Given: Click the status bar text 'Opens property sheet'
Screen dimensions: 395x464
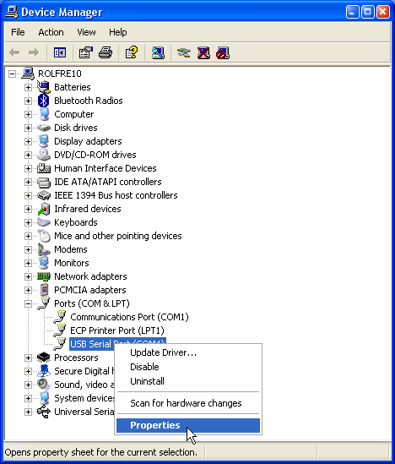Looking at the screenshot, I should 100,452.
